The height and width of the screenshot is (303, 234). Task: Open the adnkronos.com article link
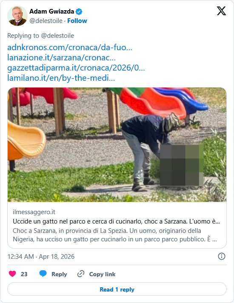pos(70,47)
